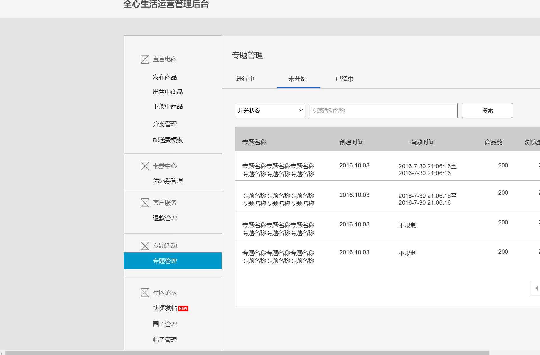Click the 搜索 button
The height and width of the screenshot is (355, 540).
point(487,110)
